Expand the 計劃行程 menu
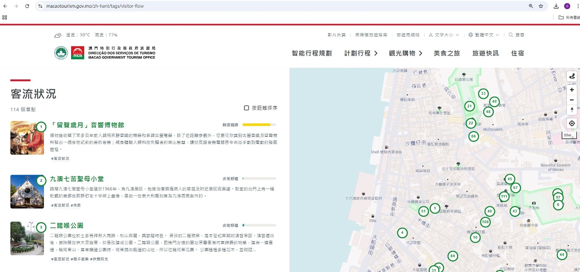The height and width of the screenshot is (272, 580). tap(361, 53)
